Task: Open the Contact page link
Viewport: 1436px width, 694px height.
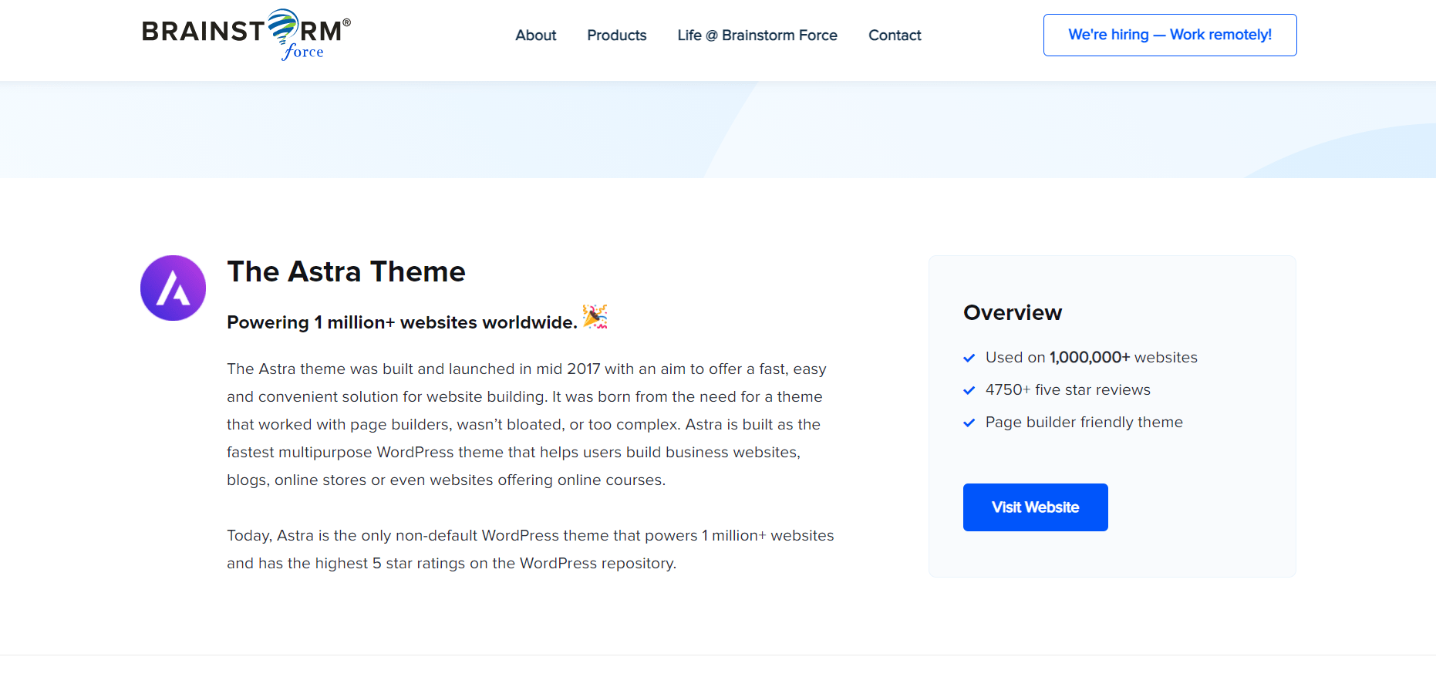Action: pyautogui.click(x=895, y=35)
